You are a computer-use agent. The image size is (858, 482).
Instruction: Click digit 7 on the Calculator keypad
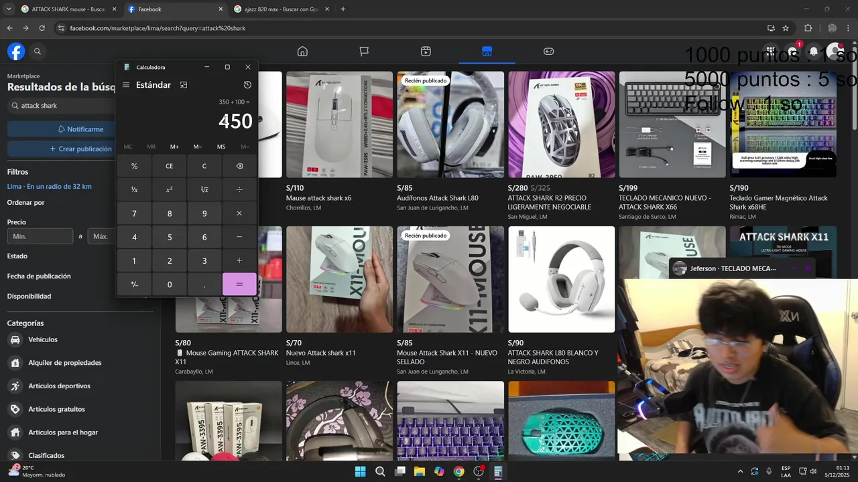(x=134, y=214)
